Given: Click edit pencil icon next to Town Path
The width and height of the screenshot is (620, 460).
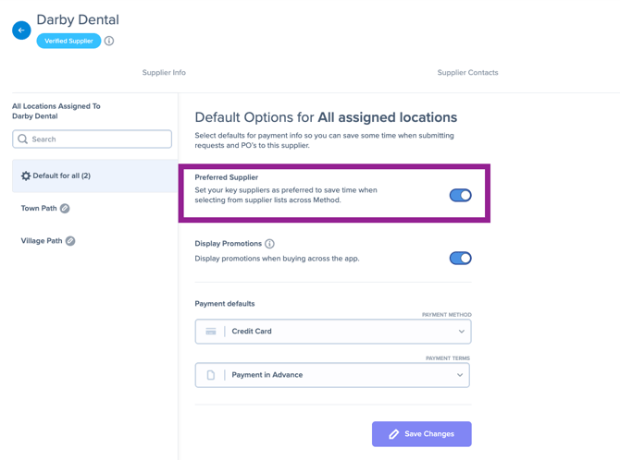Looking at the screenshot, I should tap(65, 208).
